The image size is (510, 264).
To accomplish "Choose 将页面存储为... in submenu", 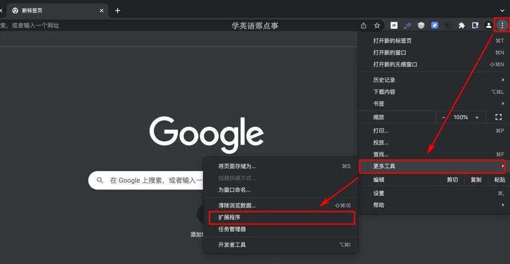I will (x=280, y=166).
